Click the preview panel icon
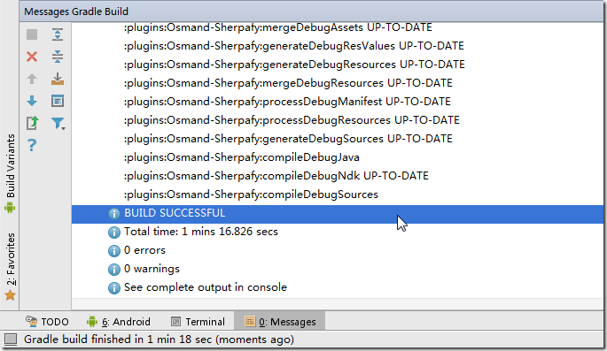 pos(58,101)
